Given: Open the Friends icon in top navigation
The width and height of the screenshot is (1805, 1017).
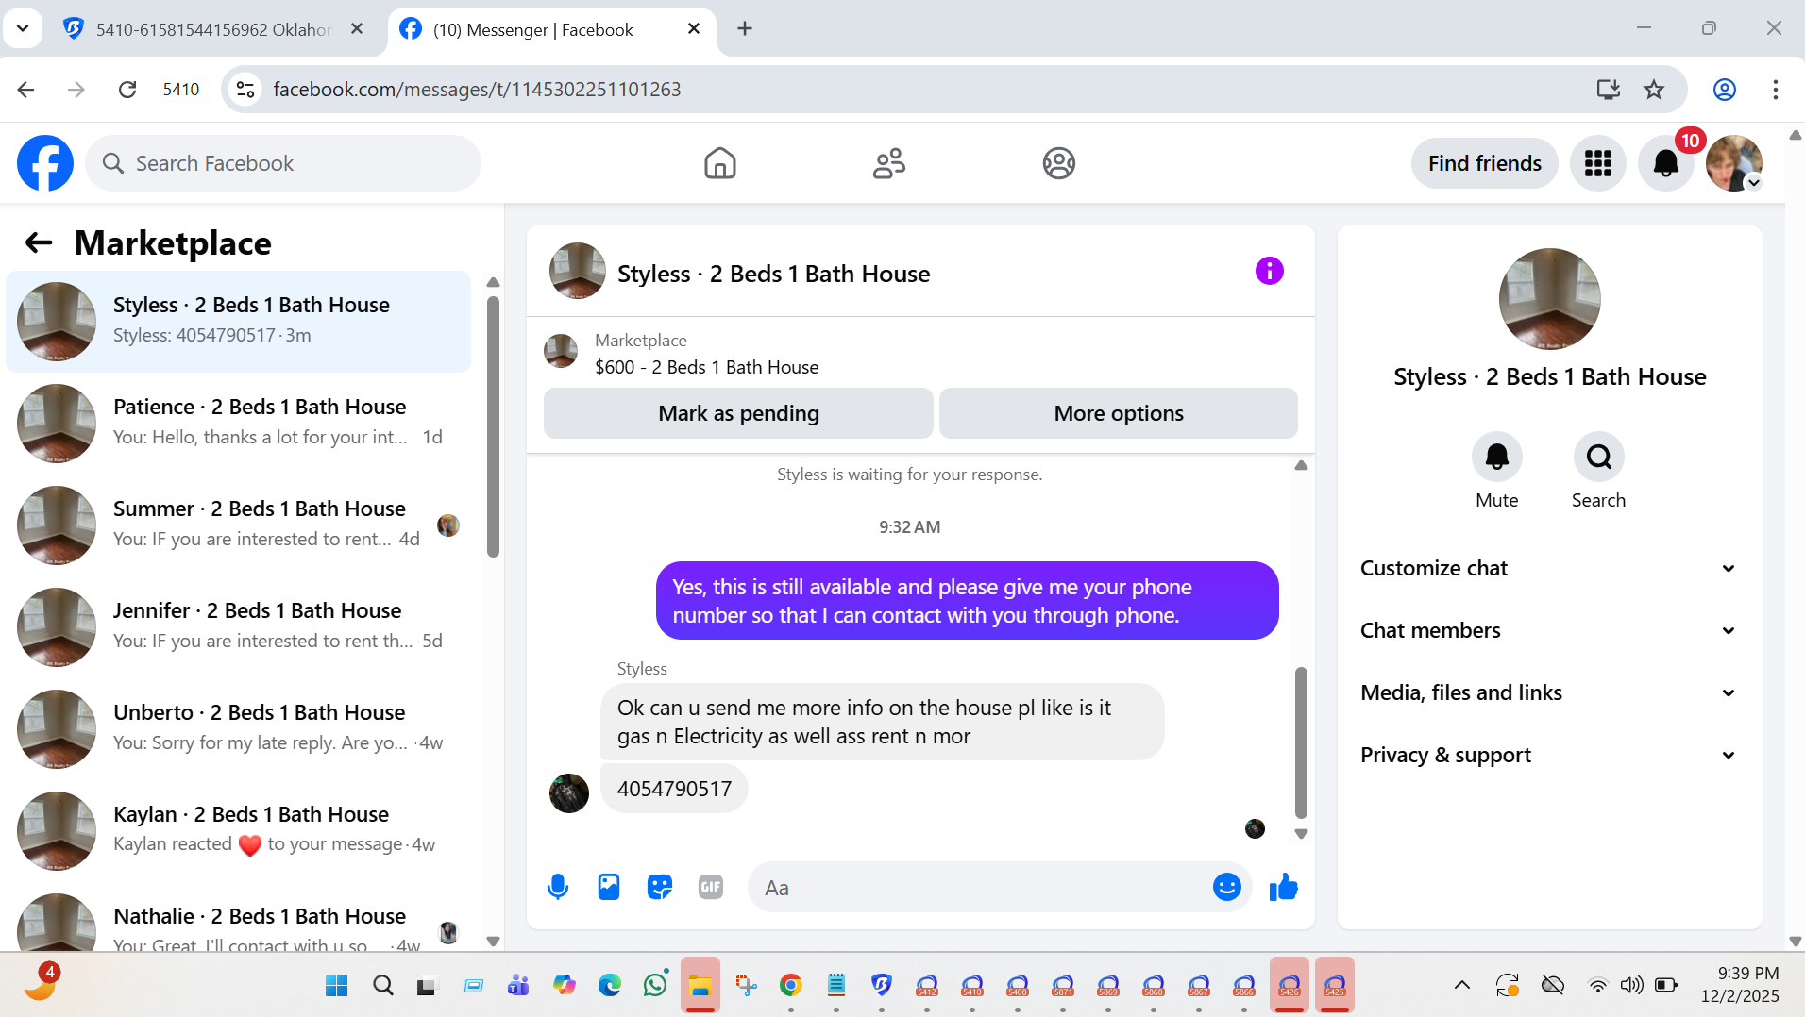Looking at the screenshot, I should tap(888, 163).
